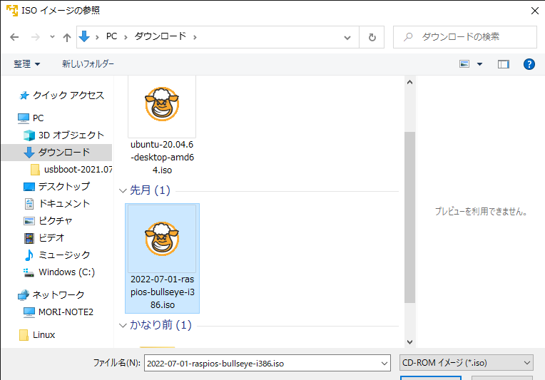Select PC in the address breadcrumb
The width and height of the screenshot is (545, 380).
click(111, 36)
